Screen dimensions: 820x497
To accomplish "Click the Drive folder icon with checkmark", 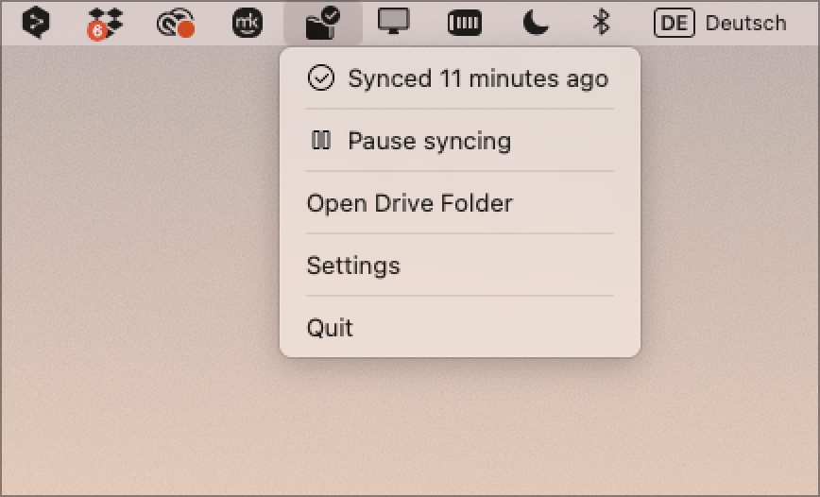I will pyautogui.click(x=322, y=23).
